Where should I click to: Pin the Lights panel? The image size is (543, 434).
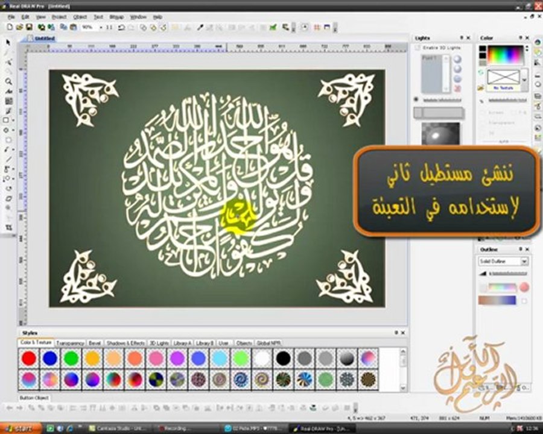pos(462,37)
